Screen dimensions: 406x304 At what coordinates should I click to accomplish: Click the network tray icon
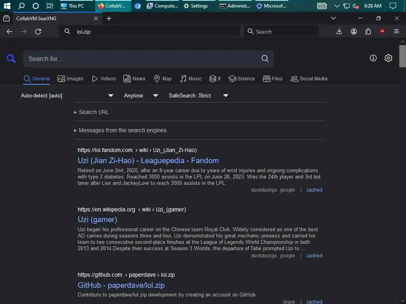pyautogui.click(x=347, y=6)
